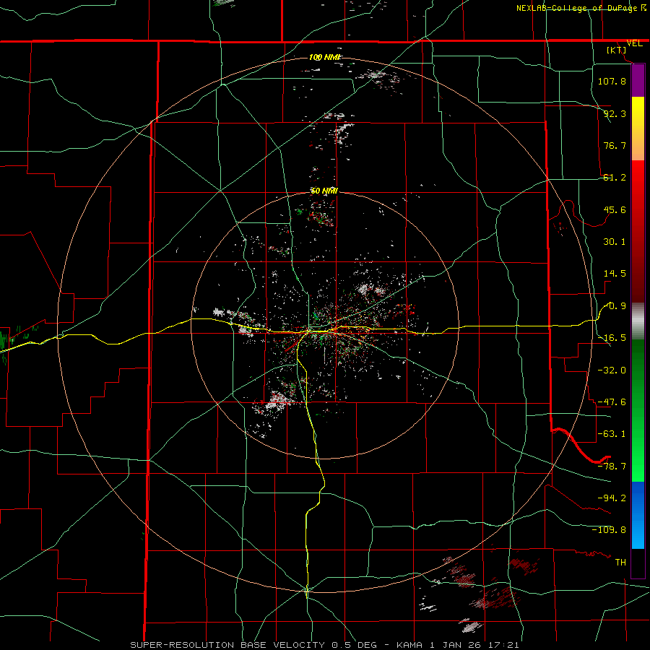Click the 92.3 scale value
The image size is (650, 650).
pyautogui.click(x=615, y=113)
